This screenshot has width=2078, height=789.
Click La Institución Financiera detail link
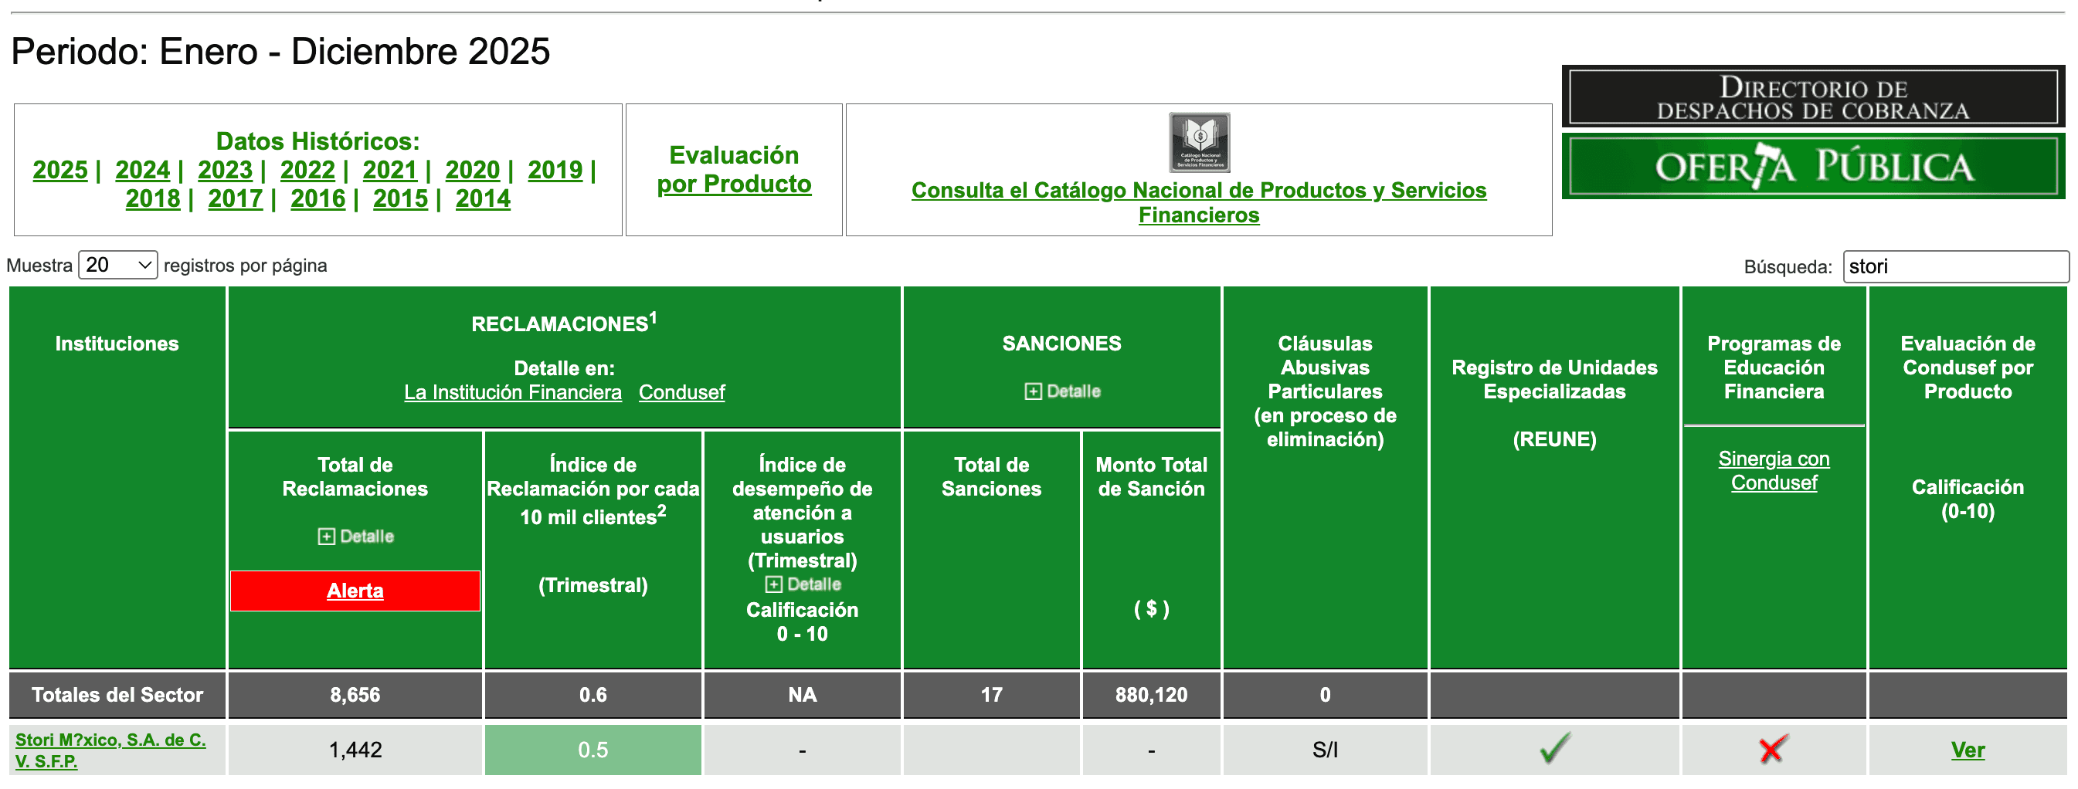pos(513,392)
